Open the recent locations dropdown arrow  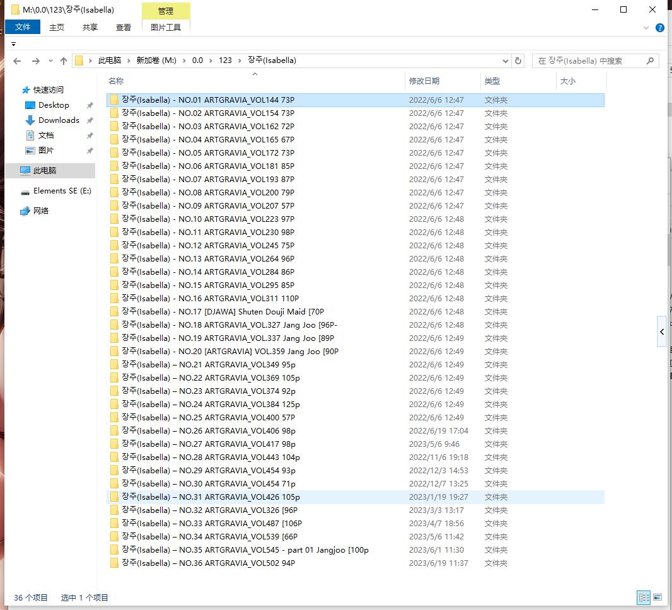point(50,61)
